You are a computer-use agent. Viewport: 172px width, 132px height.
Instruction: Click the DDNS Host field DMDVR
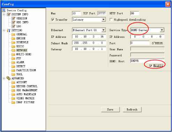coord(147,61)
